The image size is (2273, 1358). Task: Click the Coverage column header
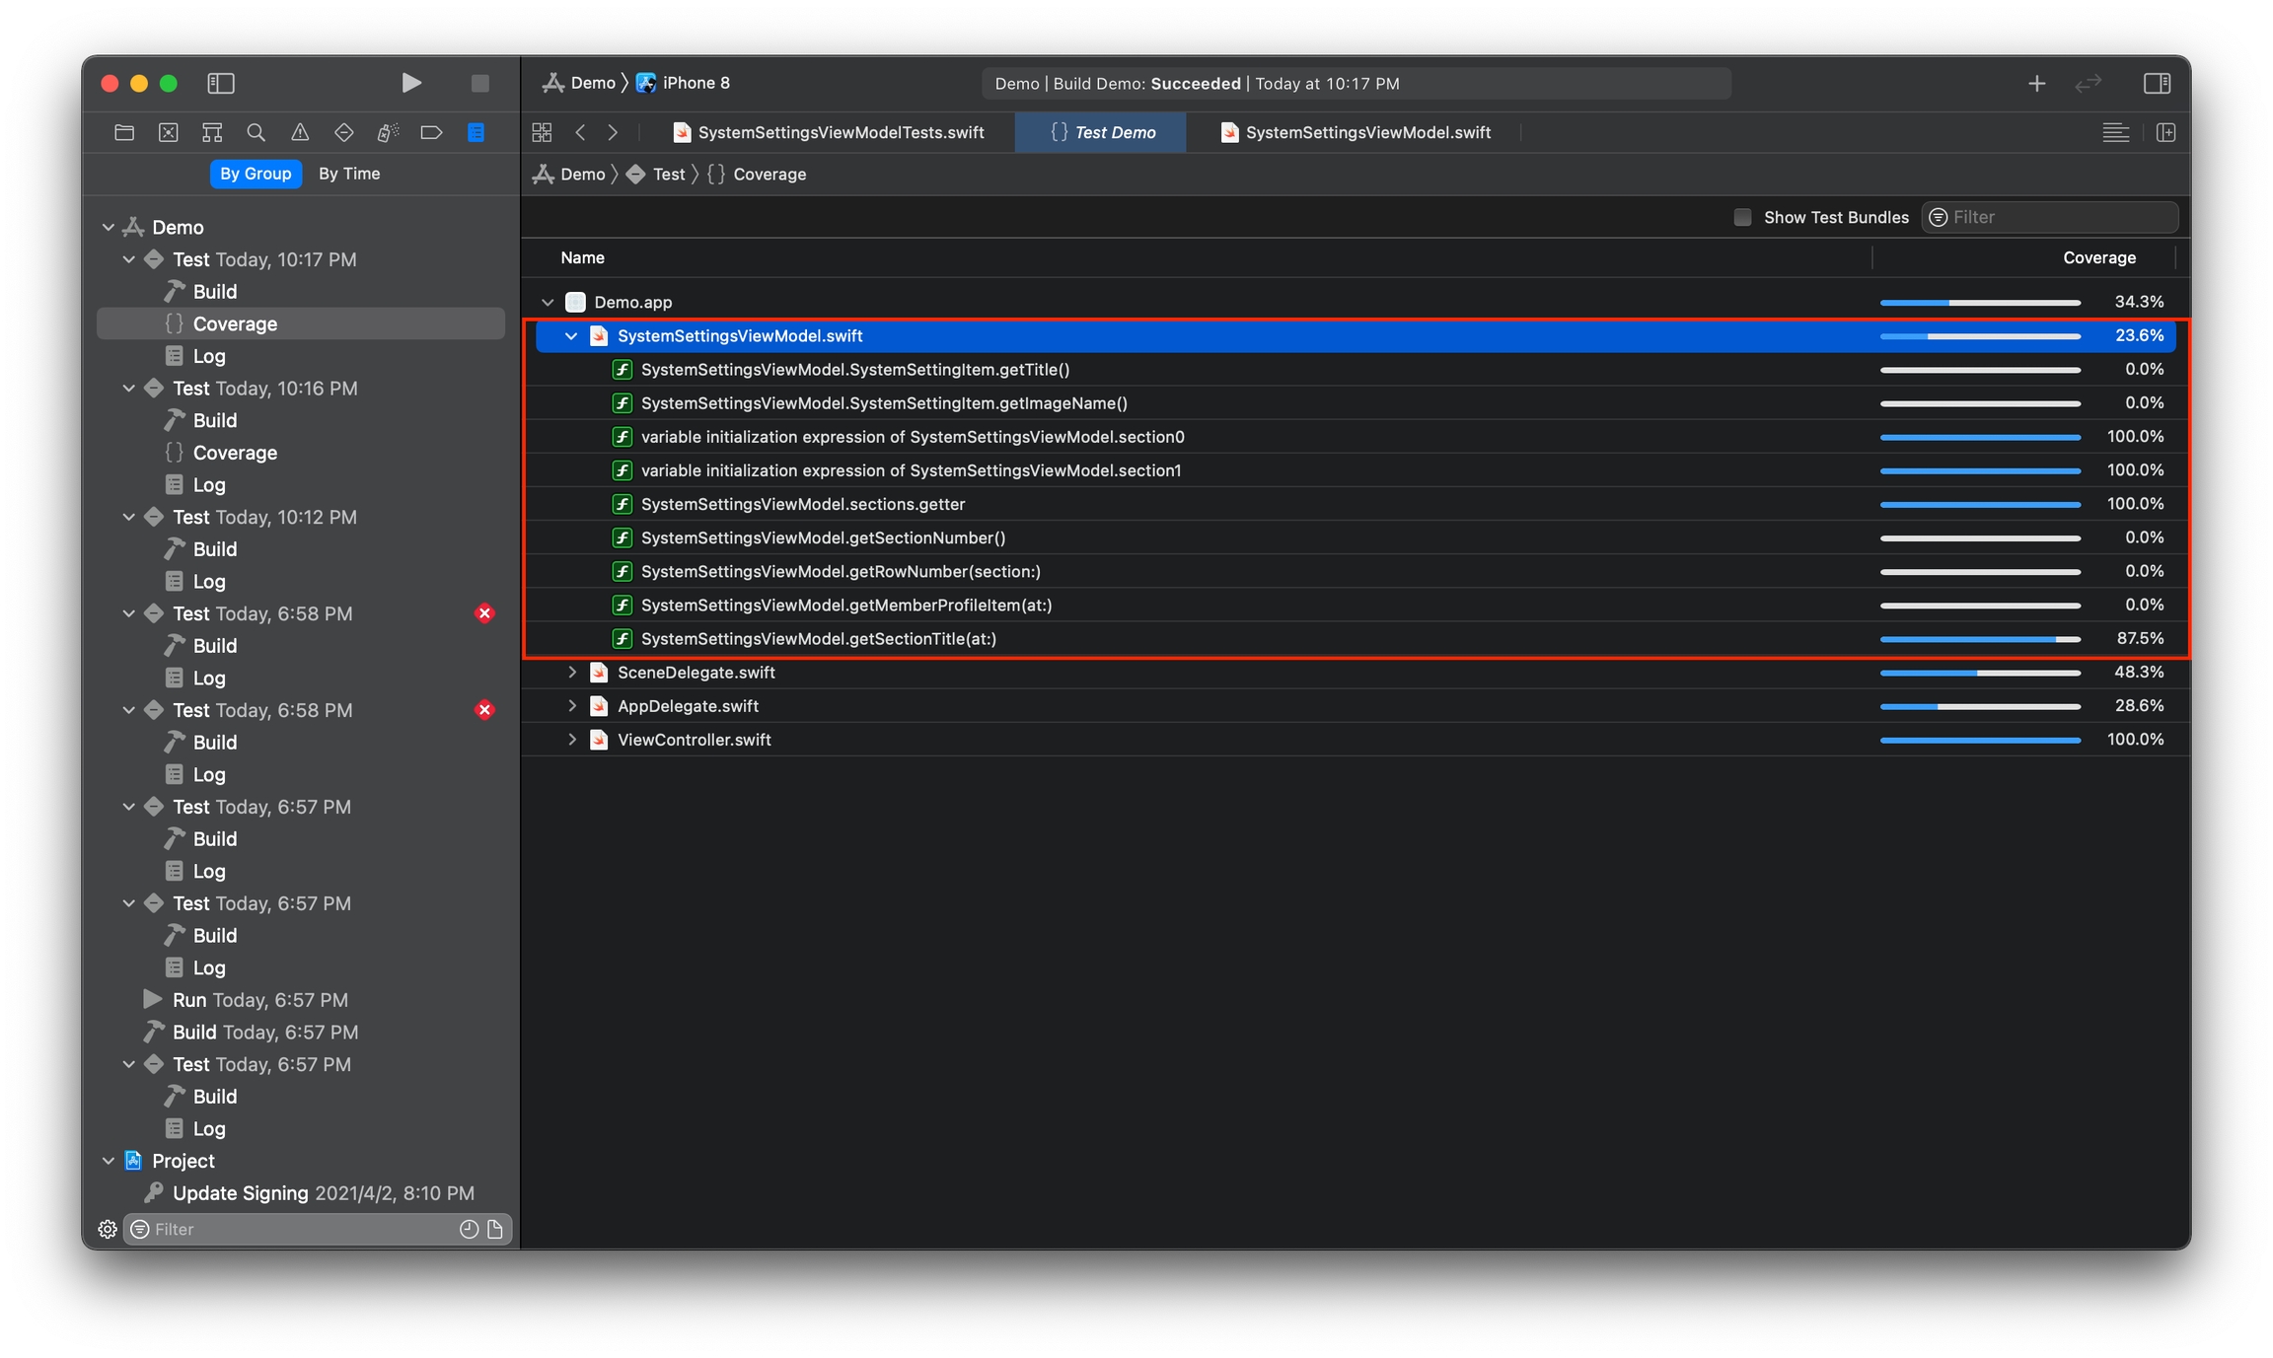tap(2098, 257)
